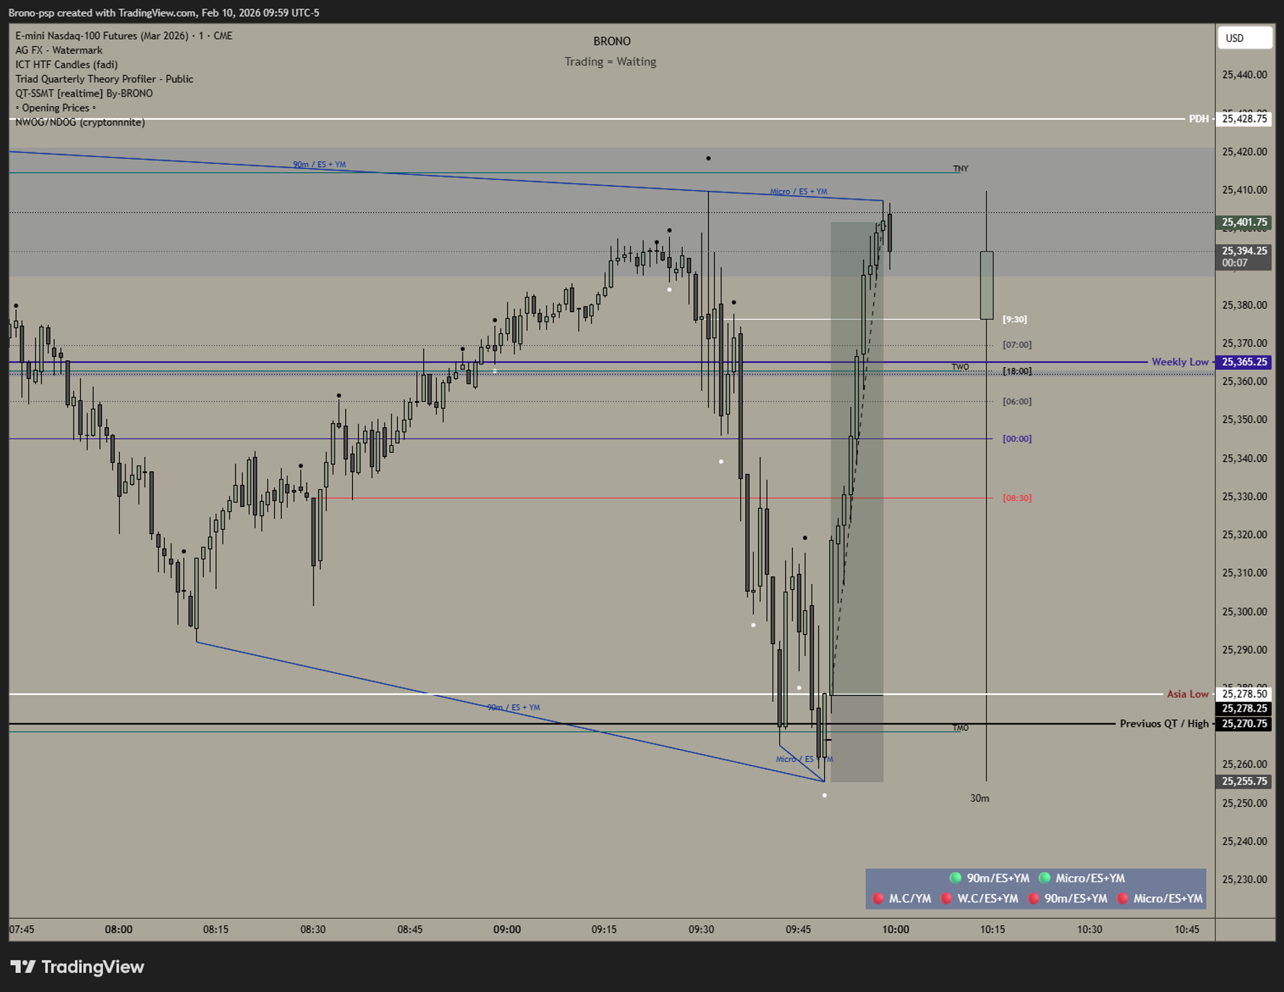Select the E-mini Nasdaq-100 Futures symbol title

tap(124, 36)
